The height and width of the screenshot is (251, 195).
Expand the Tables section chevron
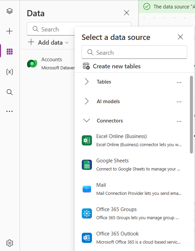coord(87,82)
